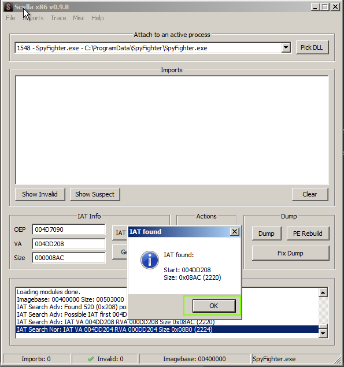Click the log scrollbar up arrow
The width and height of the screenshot is (344, 367).
coord(323,292)
